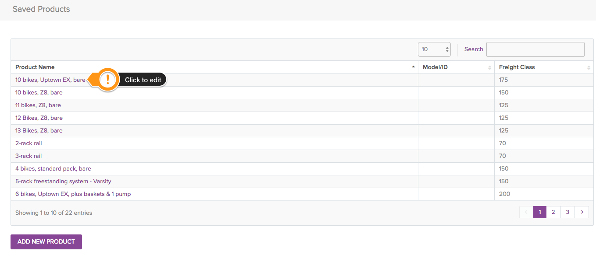Click the previous page arrow
The width and height of the screenshot is (596, 255).
pyautogui.click(x=526, y=212)
